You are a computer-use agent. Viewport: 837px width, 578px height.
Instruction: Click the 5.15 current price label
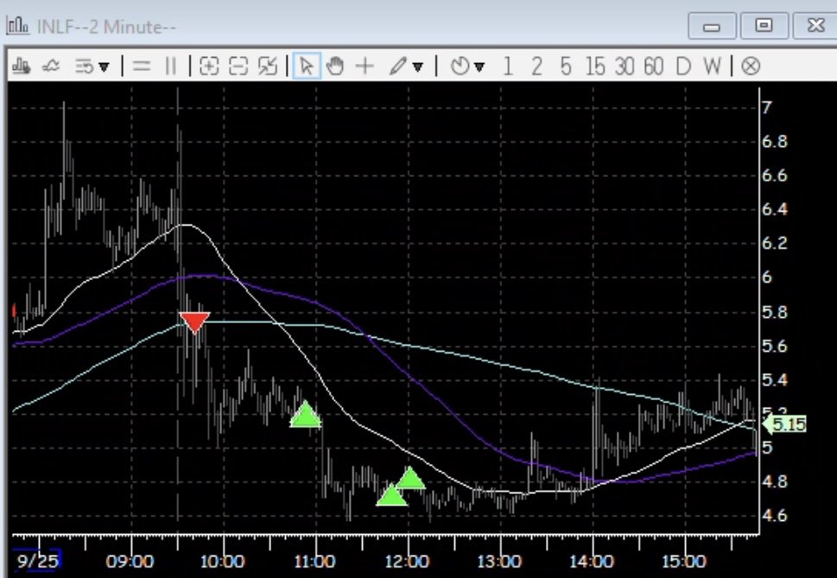[x=784, y=425]
